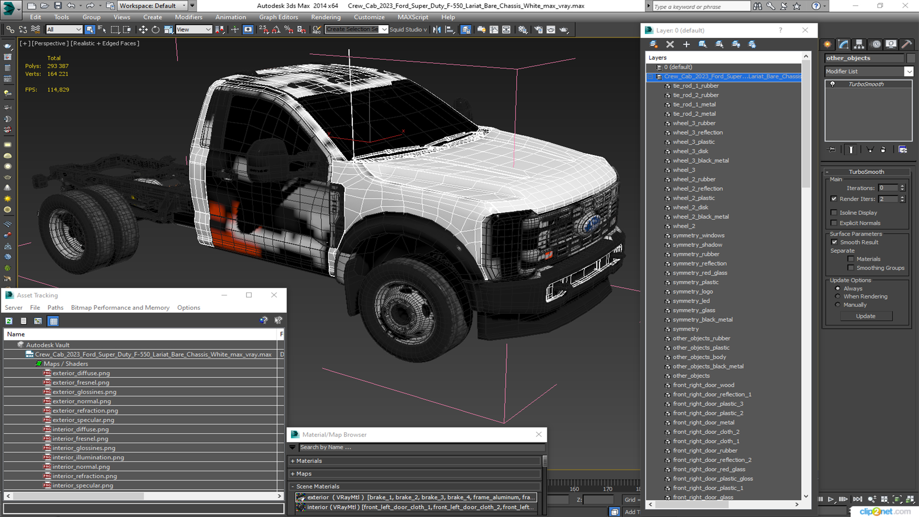
Task: Toggle Angle Snap in main toolbar
Action: click(276, 30)
